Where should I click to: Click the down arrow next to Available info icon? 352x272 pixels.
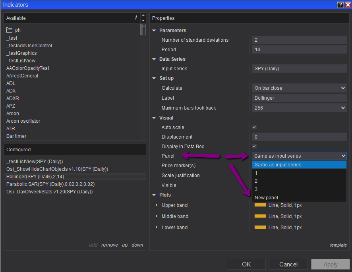pyautogui.click(x=143, y=21)
